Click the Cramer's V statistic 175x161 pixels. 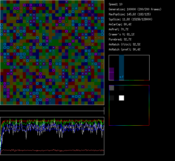pyautogui.click(x=121, y=34)
